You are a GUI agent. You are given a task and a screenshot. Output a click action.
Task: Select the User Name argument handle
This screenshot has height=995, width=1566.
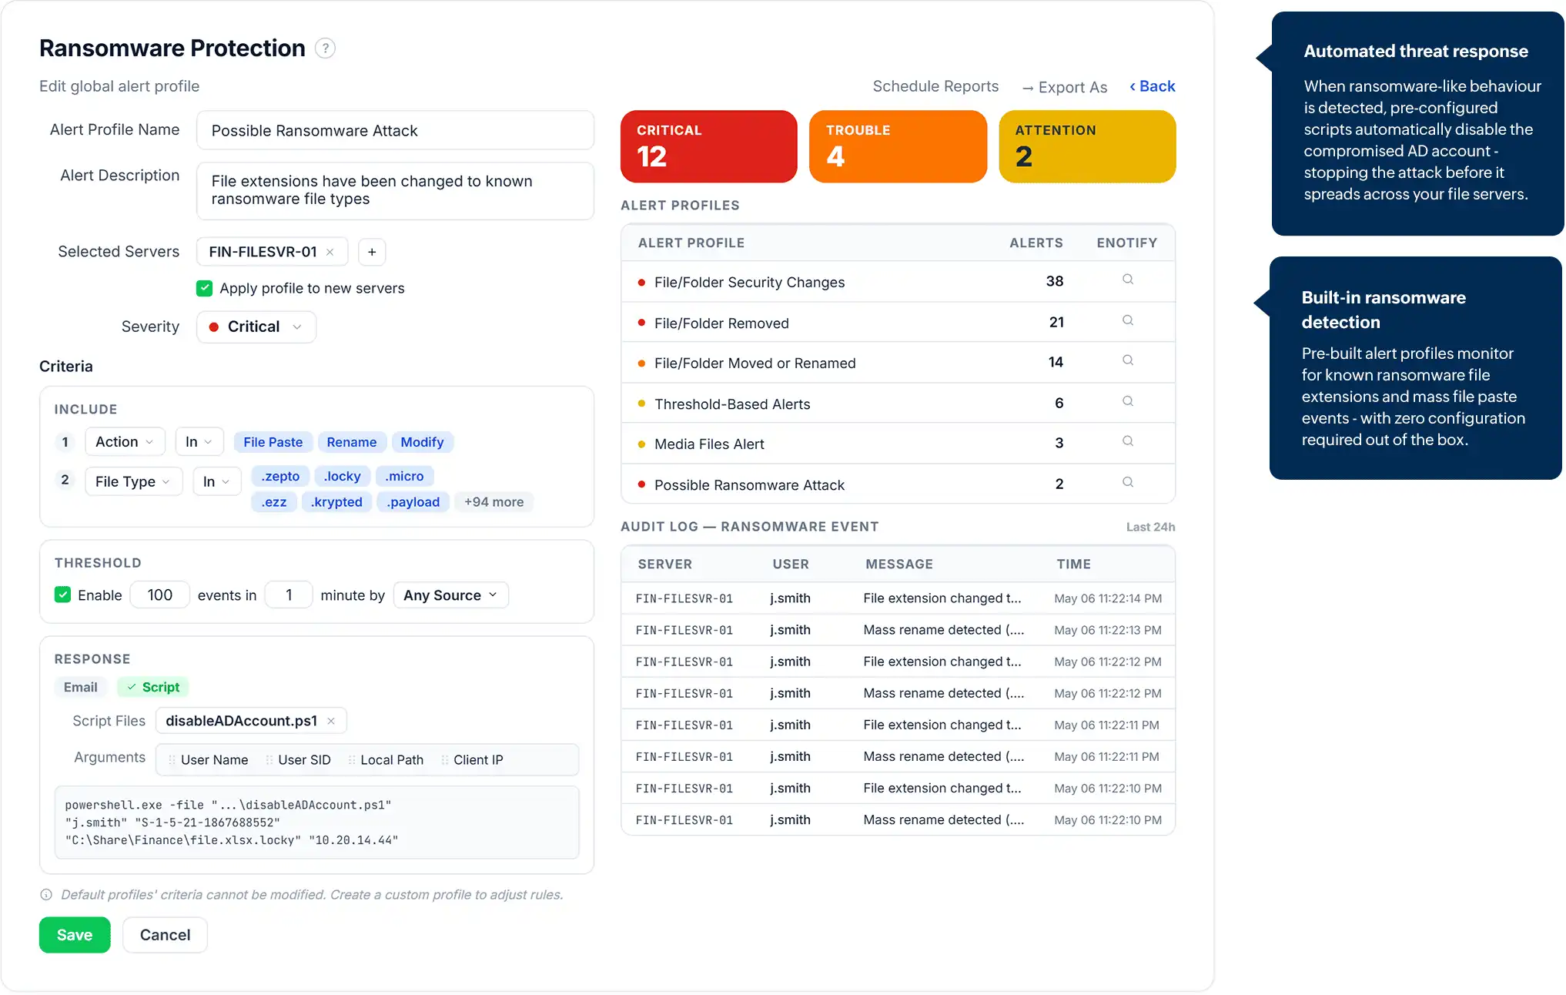click(172, 760)
